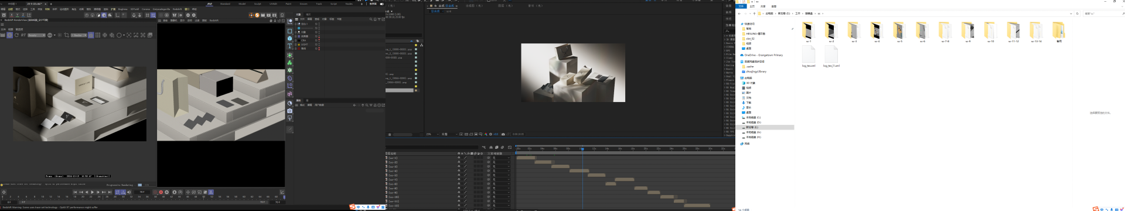Open the Redshift menu in Cinema 4D menu bar
Screen dimensions: 1125x211
coord(177,9)
